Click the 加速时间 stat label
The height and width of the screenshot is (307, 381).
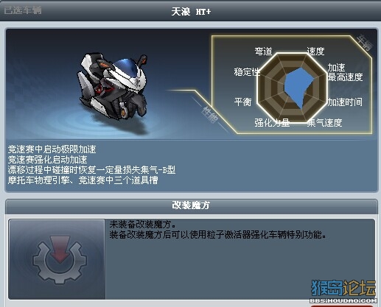[345, 102]
